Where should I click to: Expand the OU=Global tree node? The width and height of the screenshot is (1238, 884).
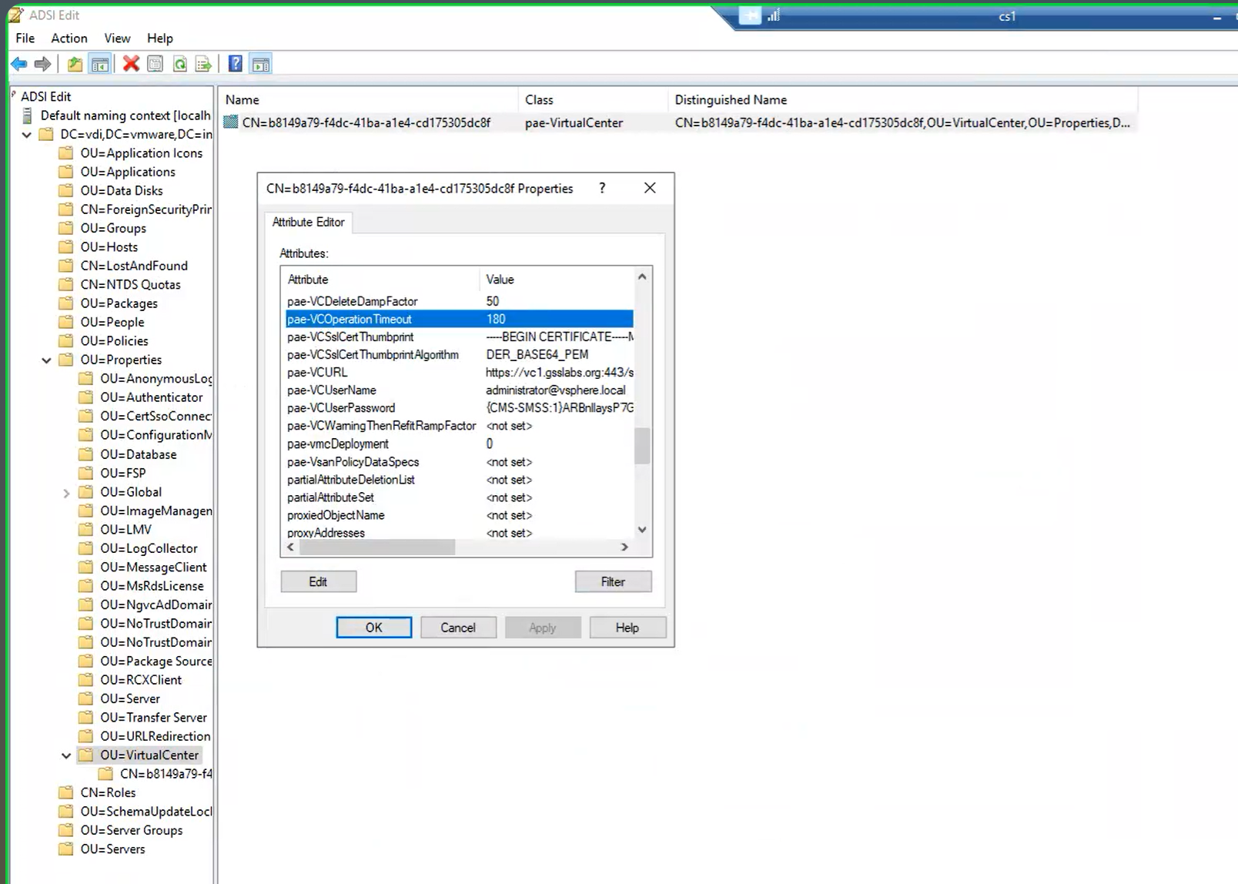click(x=66, y=493)
